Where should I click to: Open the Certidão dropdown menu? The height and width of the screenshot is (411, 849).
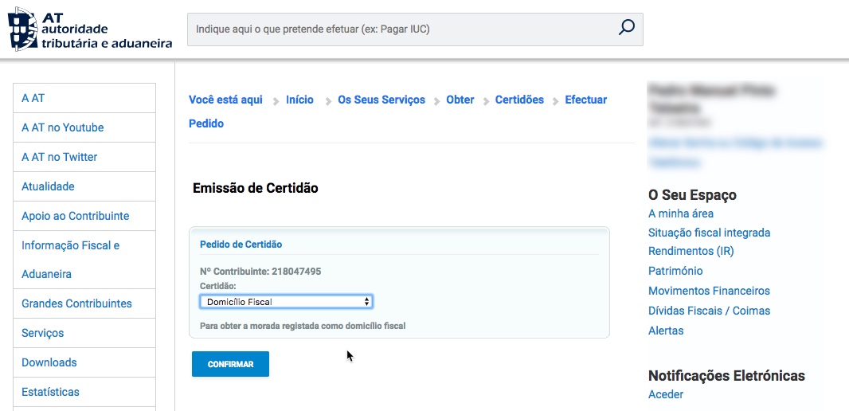pyautogui.click(x=286, y=302)
